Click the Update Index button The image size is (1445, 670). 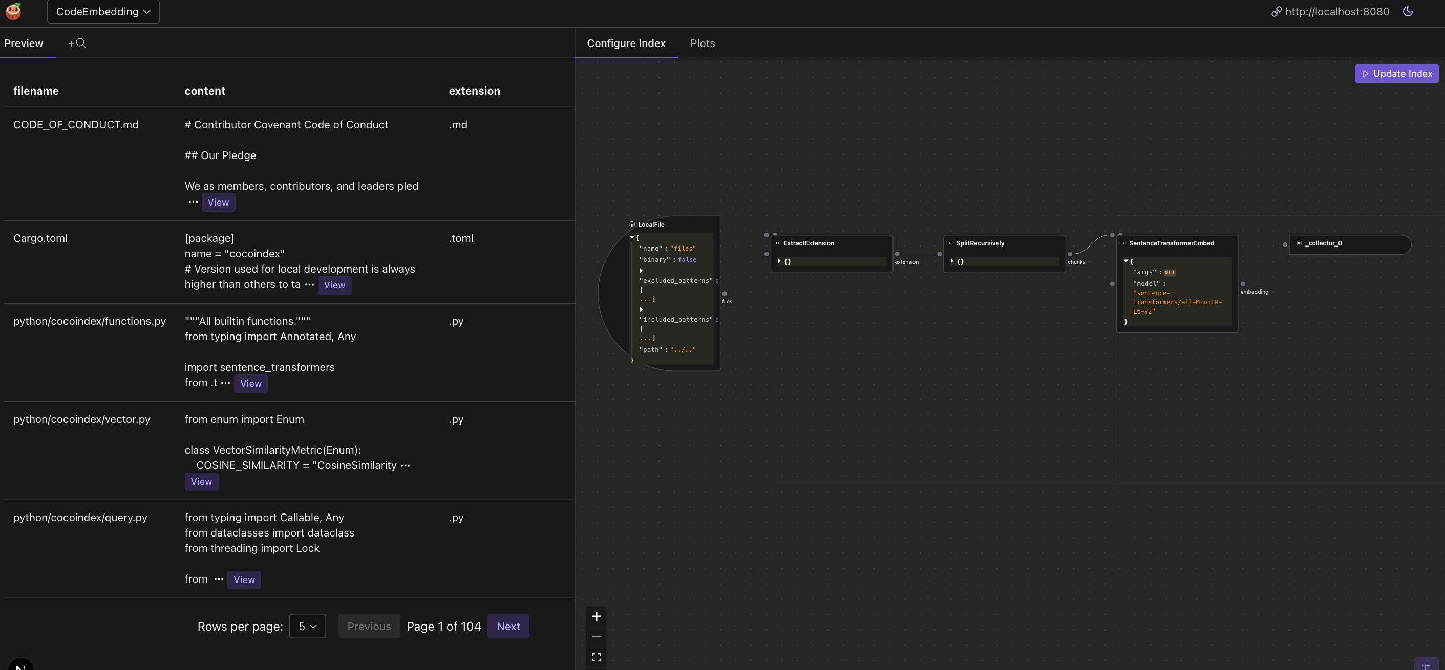pyautogui.click(x=1396, y=73)
